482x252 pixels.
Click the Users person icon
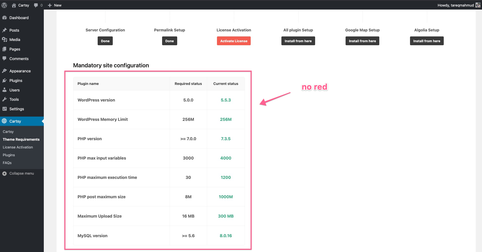pyautogui.click(x=5, y=90)
